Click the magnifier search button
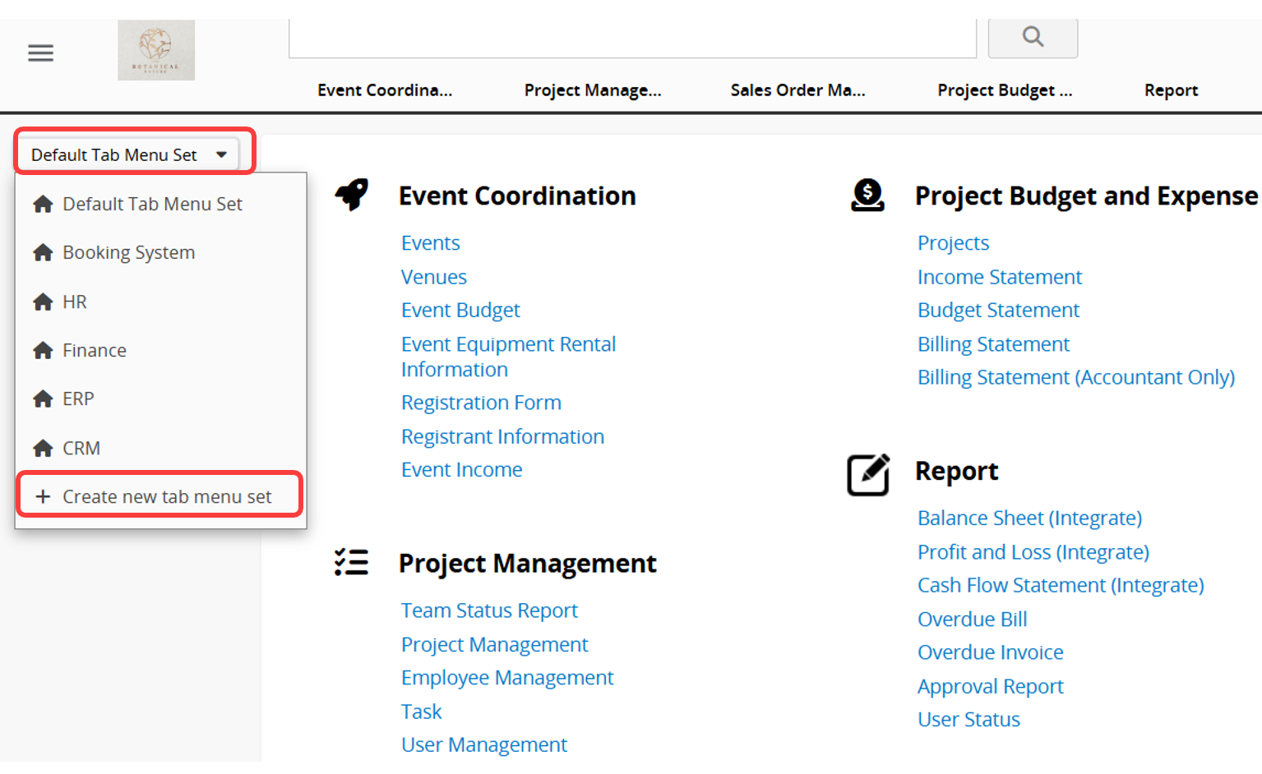 click(1033, 37)
